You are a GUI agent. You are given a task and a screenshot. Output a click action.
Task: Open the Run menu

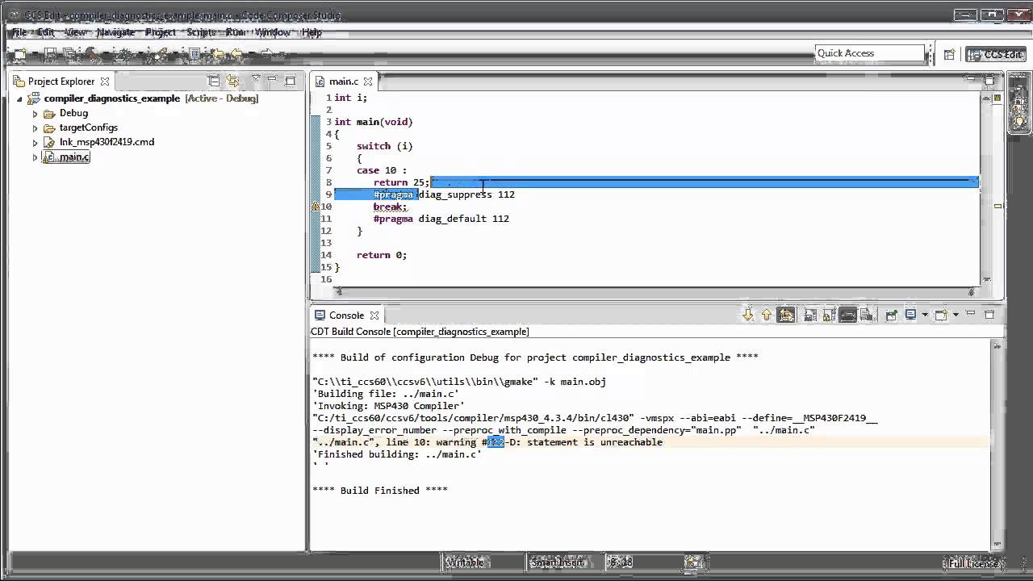click(x=236, y=32)
